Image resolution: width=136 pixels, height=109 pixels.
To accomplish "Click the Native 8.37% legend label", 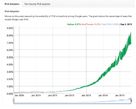I will (x=74, y=24).
